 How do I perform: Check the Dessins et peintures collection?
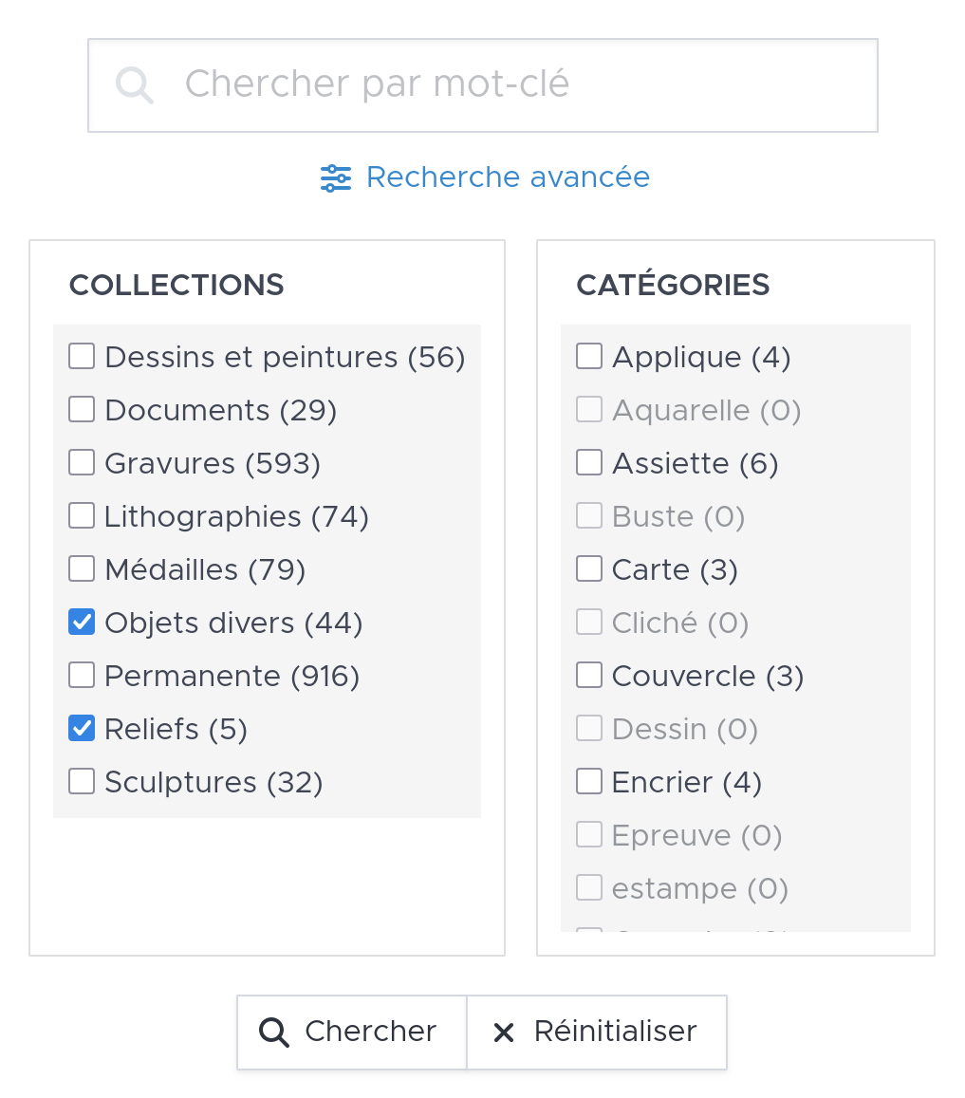(83, 357)
